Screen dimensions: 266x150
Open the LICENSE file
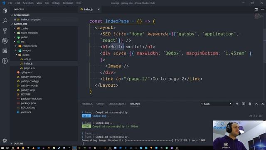pyautogui.click(x=26, y=95)
